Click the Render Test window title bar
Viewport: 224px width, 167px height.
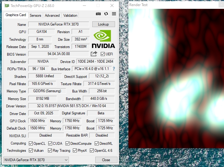pyautogui.click(x=176, y=5)
